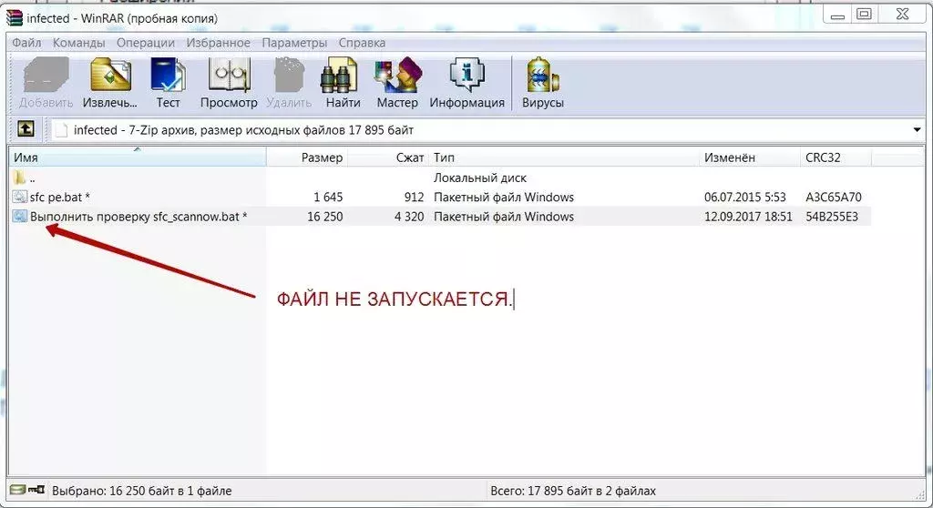Click the size value 16 250

pyautogui.click(x=325, y=217)
